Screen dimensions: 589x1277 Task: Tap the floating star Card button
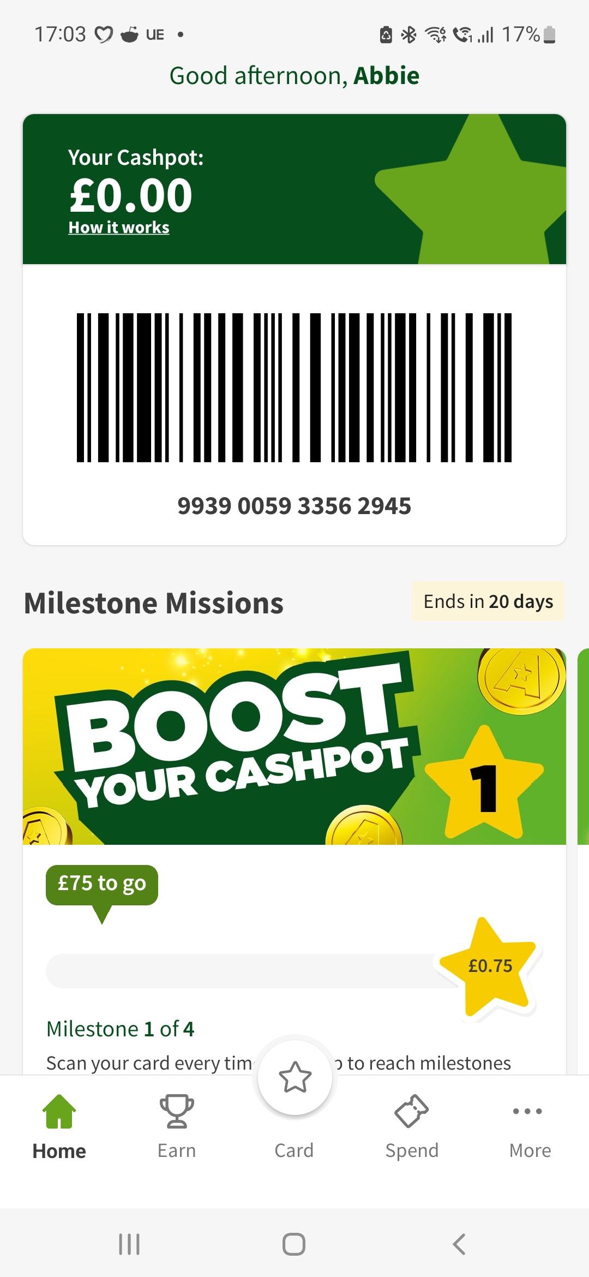pyautogui.click(x=295, y=1077)
